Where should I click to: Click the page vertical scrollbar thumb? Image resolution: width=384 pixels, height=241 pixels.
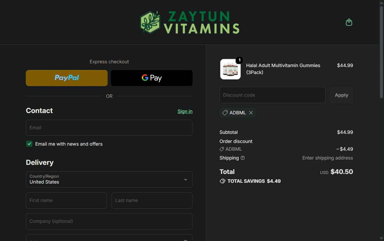(382, 52)
